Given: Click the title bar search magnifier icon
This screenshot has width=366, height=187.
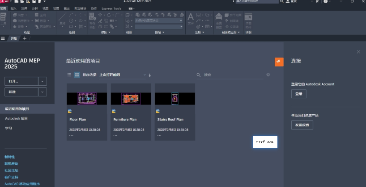Looking at the screenshot, I should [x=282, y=1].
